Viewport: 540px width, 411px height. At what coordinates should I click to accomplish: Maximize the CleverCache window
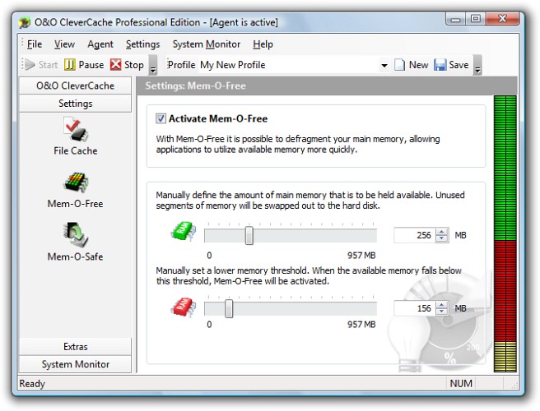point(476,19)
